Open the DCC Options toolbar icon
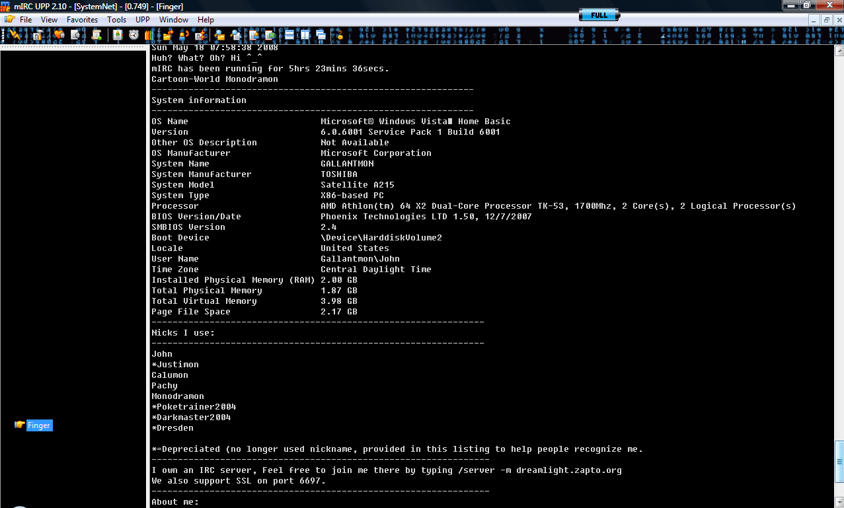The image size is (844, 508). tap(200, 35)
